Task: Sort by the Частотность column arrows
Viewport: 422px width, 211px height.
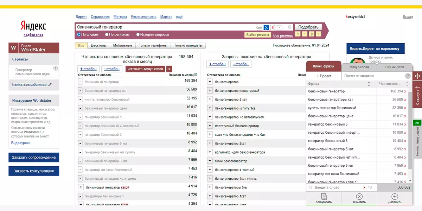Action: pyautogui.click(x=407, y=84)
